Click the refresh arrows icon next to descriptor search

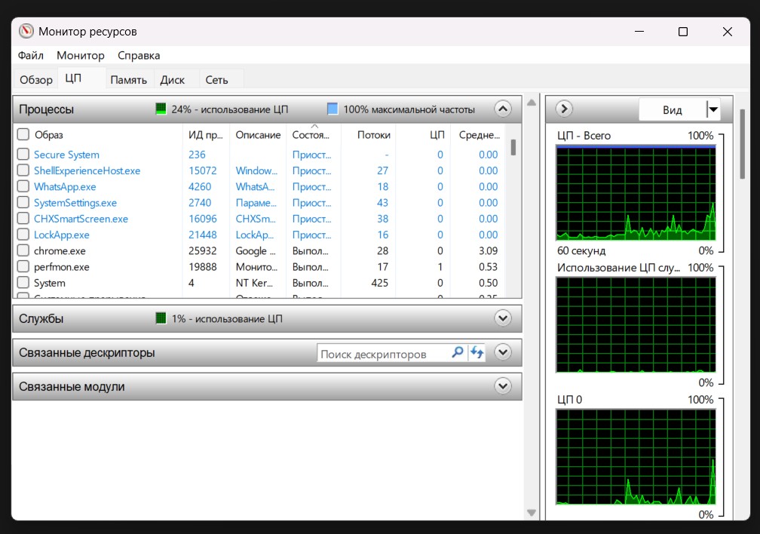click(x=477, y=352)
